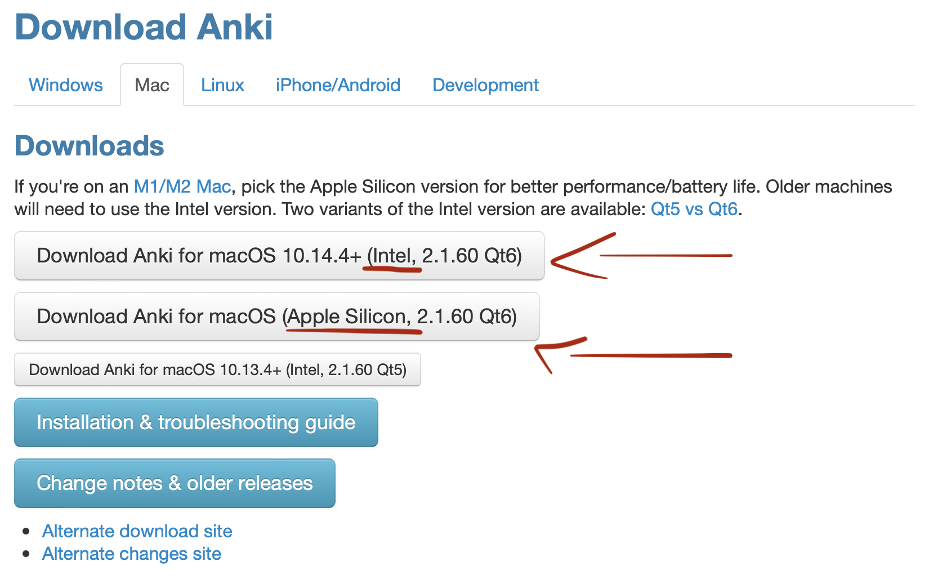Viewport: 938px width, 588px height.
Task: Switch to the Windows tab
Action: tap(66, 85)
